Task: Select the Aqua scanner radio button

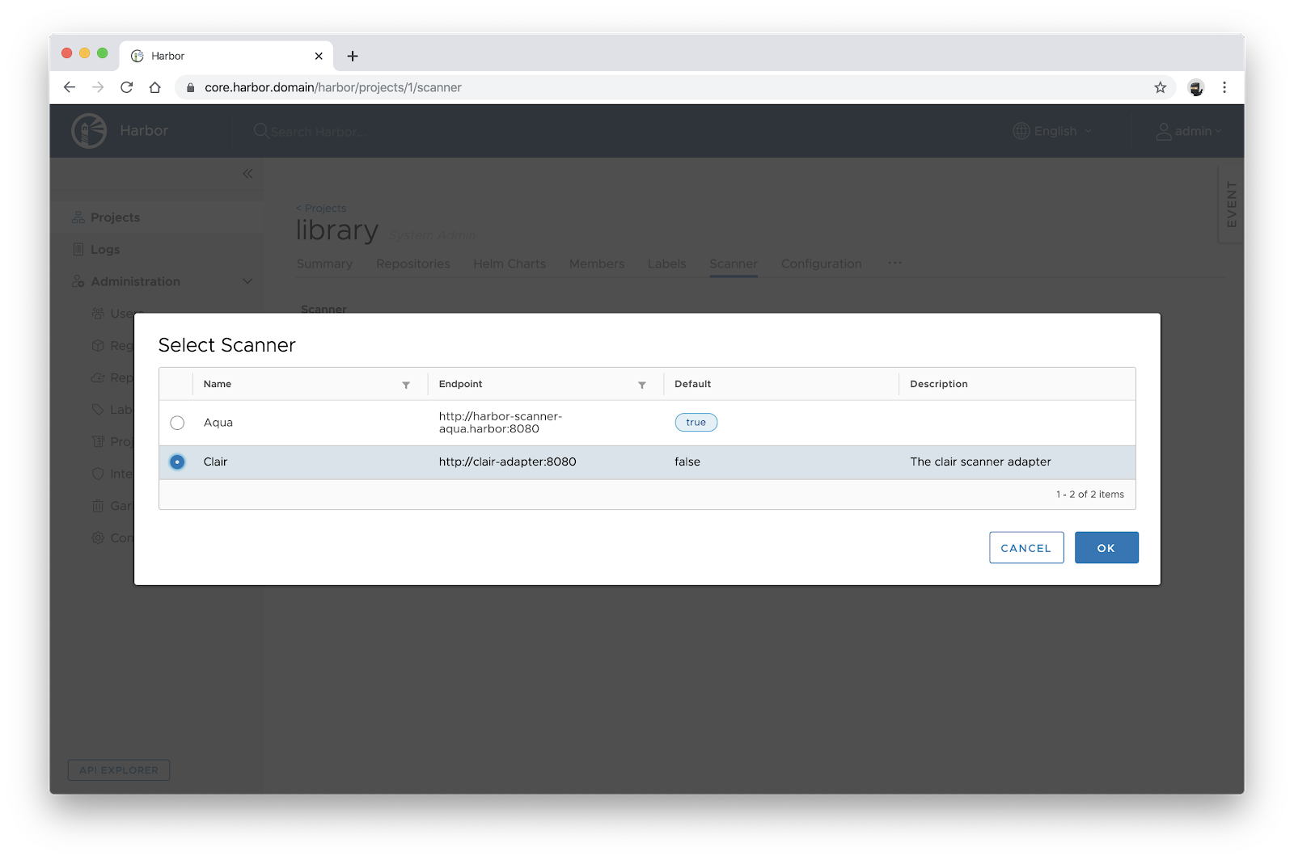Action: click(x=177, y=423)
